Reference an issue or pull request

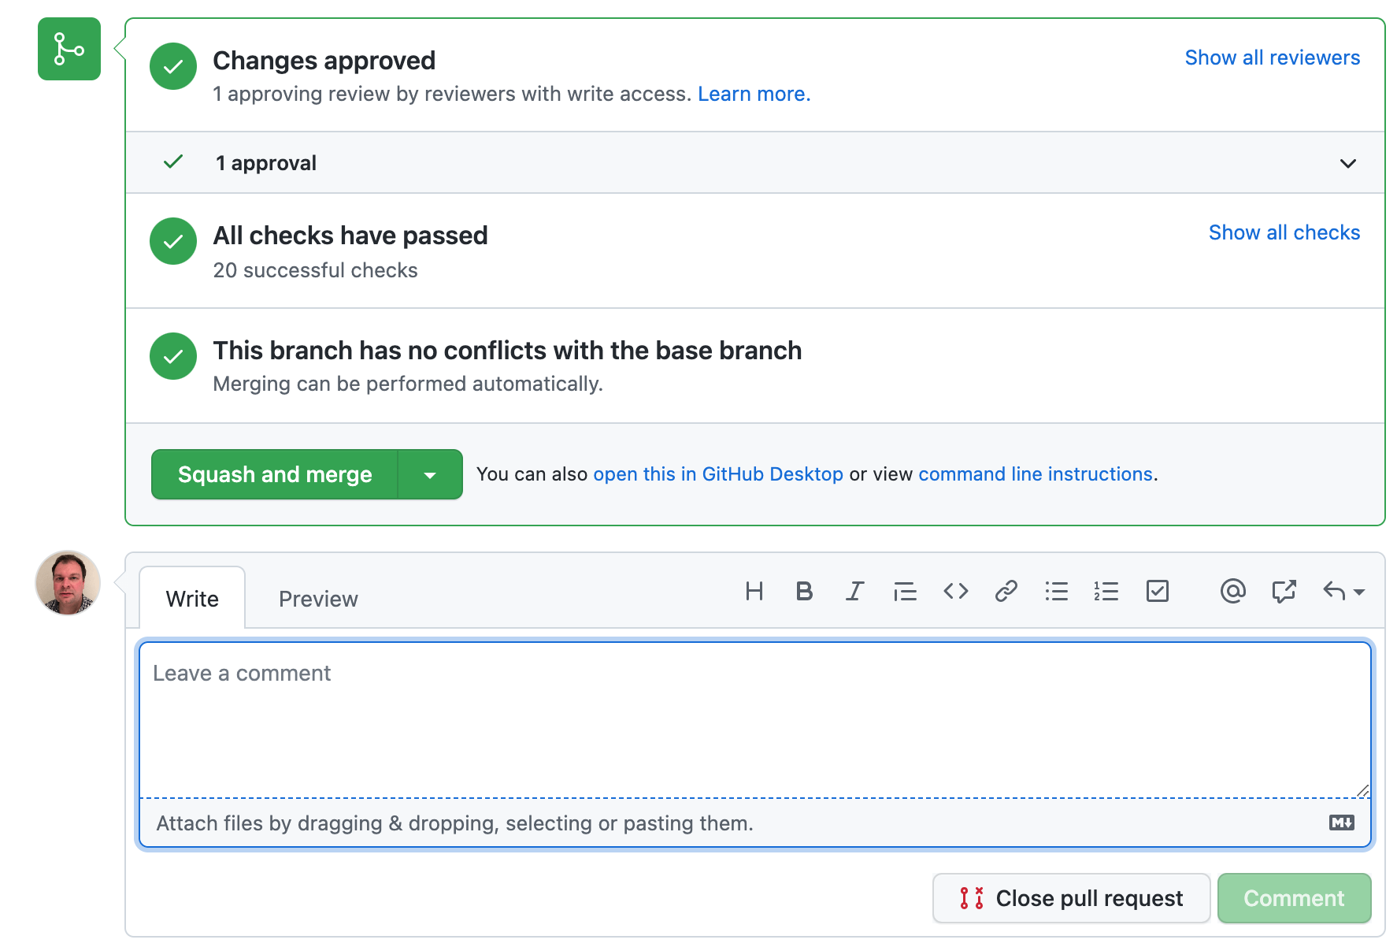pyautogui.click(x=1284, y=591)
